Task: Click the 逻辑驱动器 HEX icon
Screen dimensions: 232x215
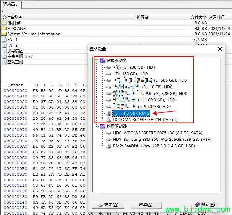Action: click(102, 61)
